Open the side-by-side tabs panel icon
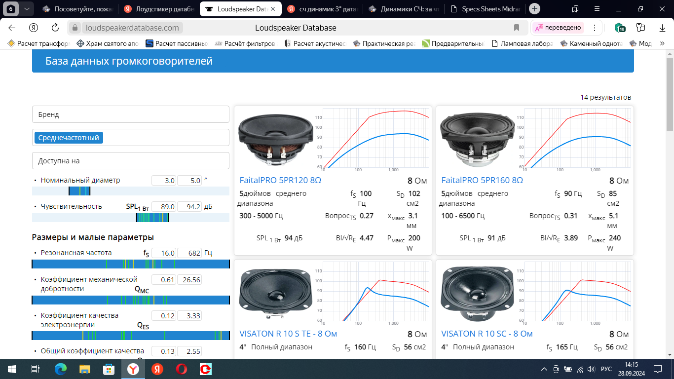674x379 pixels. (575, 9)
